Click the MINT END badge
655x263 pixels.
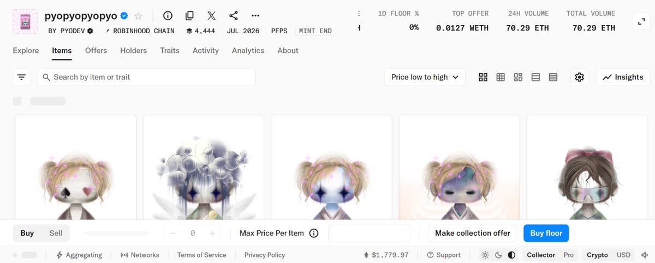[x=315, y=31]
